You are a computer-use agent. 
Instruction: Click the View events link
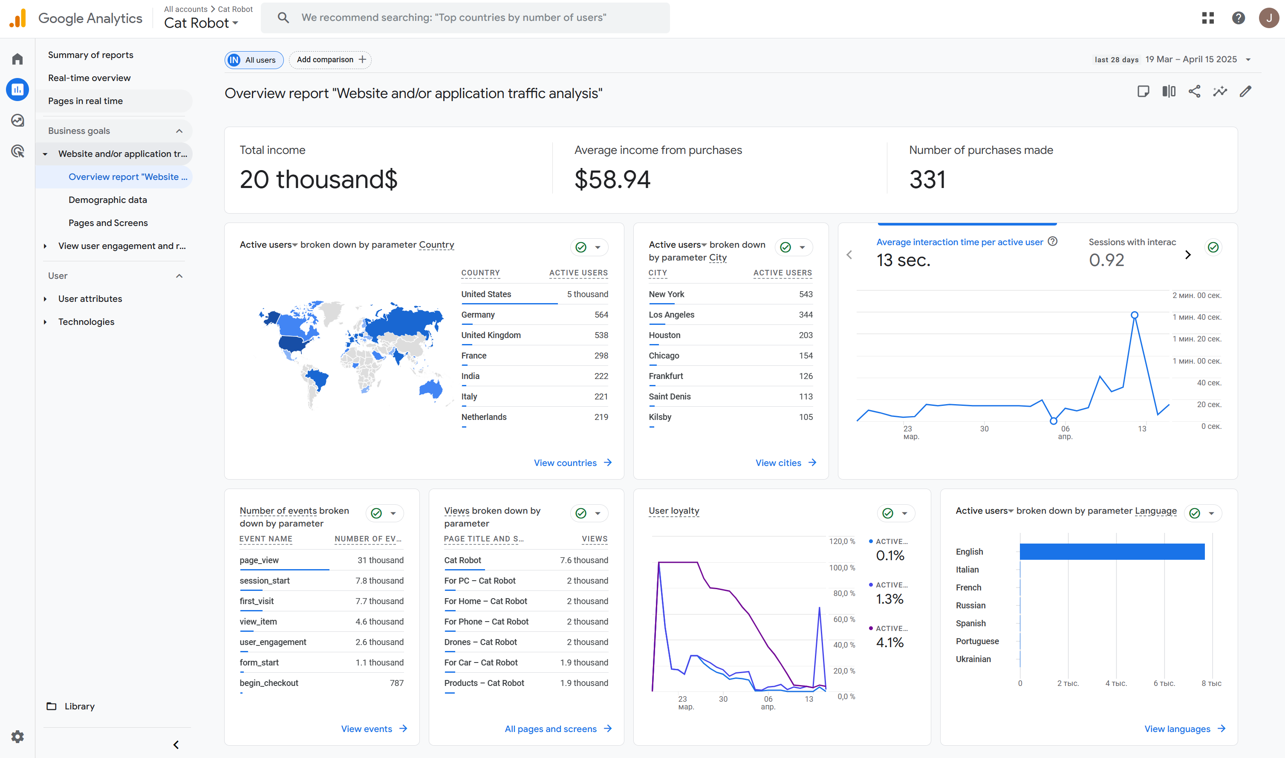[x=367, y=729]
